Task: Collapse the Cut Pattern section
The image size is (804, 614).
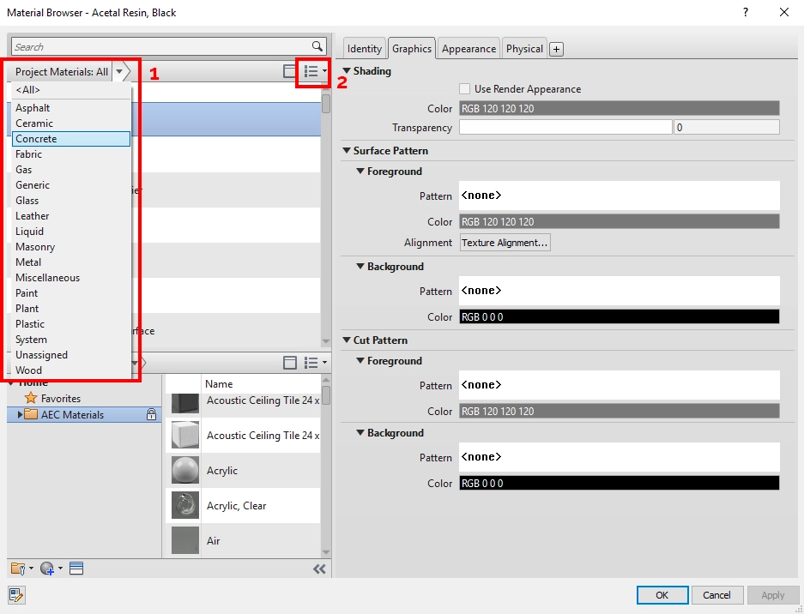Action: (346, 340)
